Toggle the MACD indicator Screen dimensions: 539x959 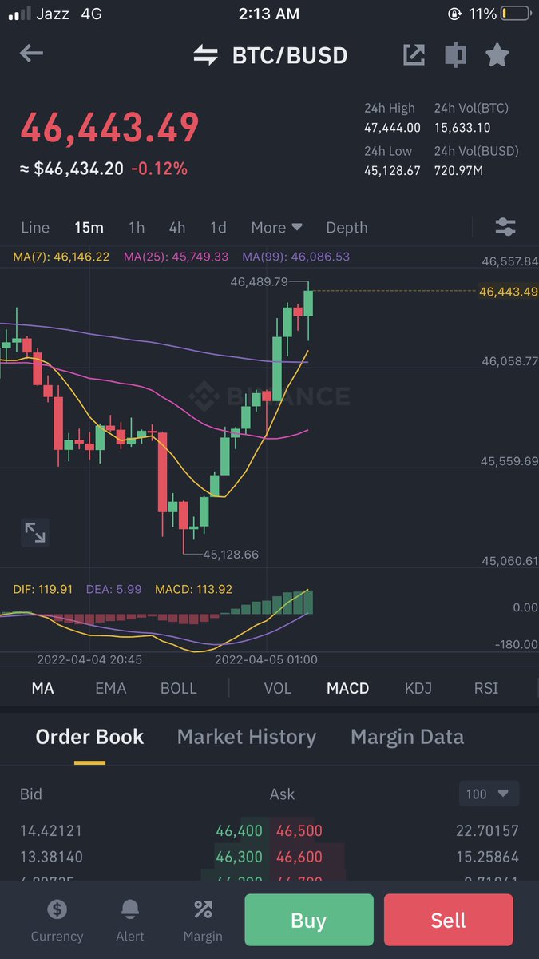(x=348, y=688)
